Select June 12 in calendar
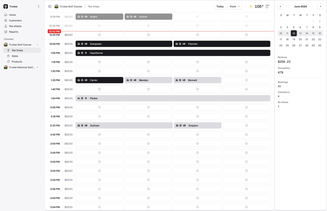The image size is (327, 211). tap(294, 33)
